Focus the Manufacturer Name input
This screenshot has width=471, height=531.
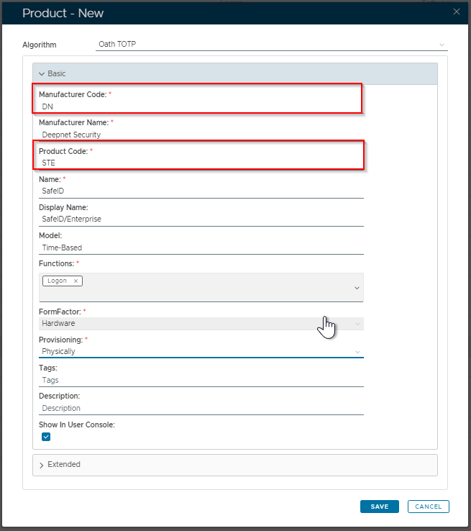tap(201, 135)
